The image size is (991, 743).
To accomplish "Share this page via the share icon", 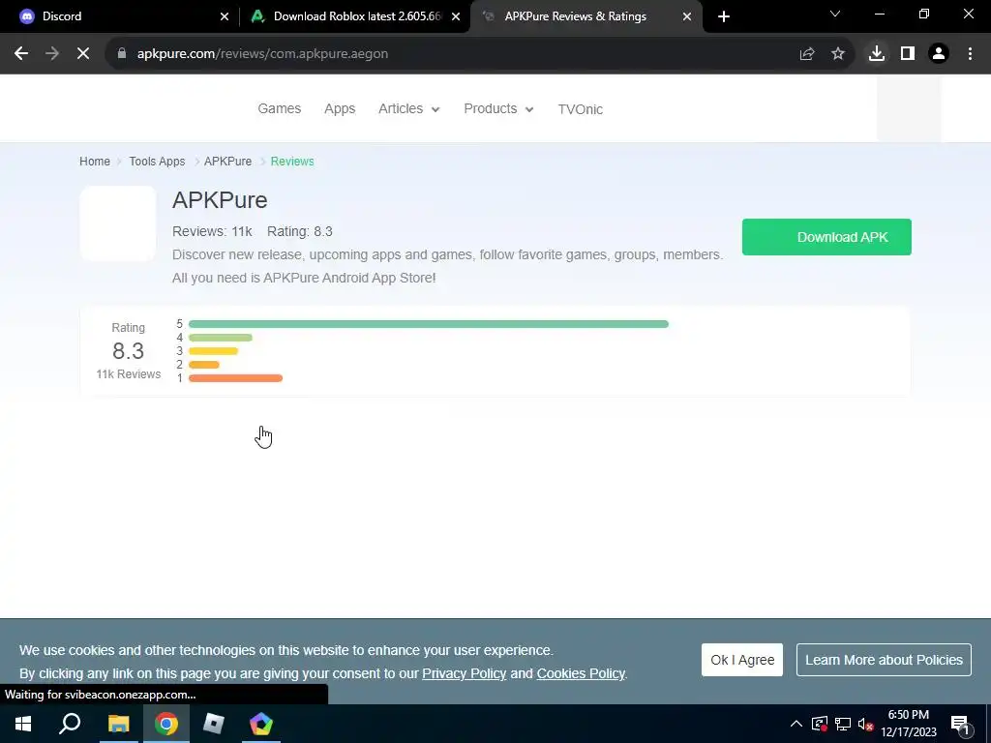I will click(x=806, y=54).
